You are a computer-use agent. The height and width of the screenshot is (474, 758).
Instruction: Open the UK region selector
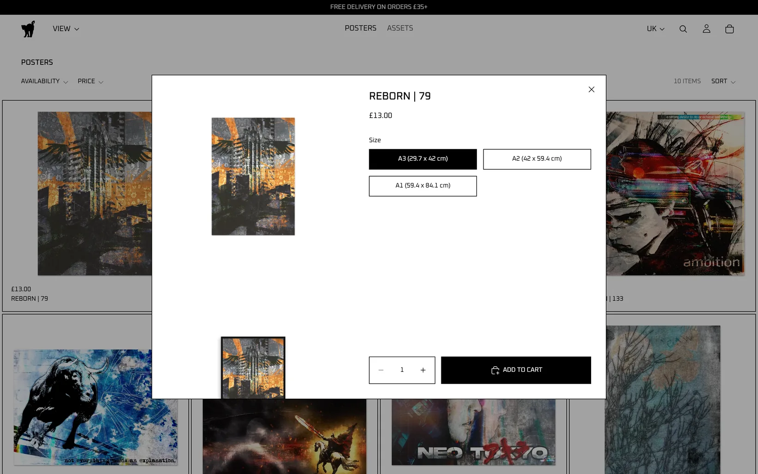(655, 29)
